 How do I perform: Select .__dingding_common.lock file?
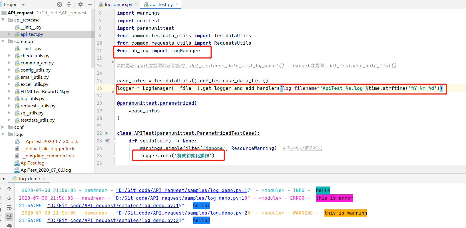[x=48, y=156]
